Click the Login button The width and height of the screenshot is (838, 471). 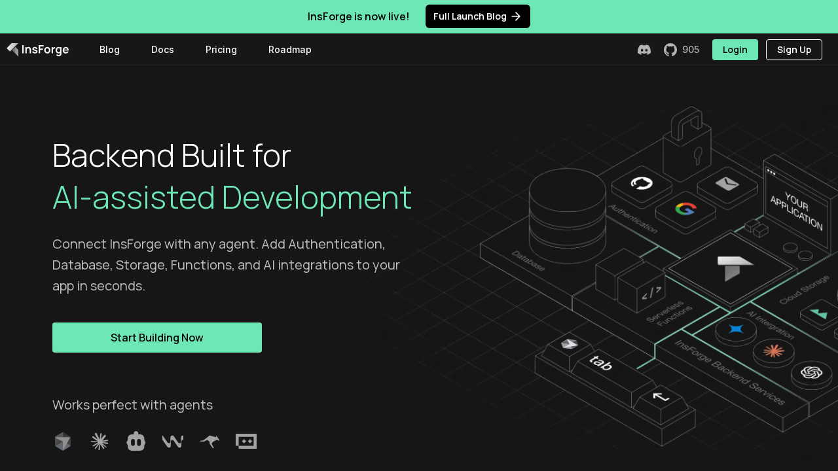point(735,49)
